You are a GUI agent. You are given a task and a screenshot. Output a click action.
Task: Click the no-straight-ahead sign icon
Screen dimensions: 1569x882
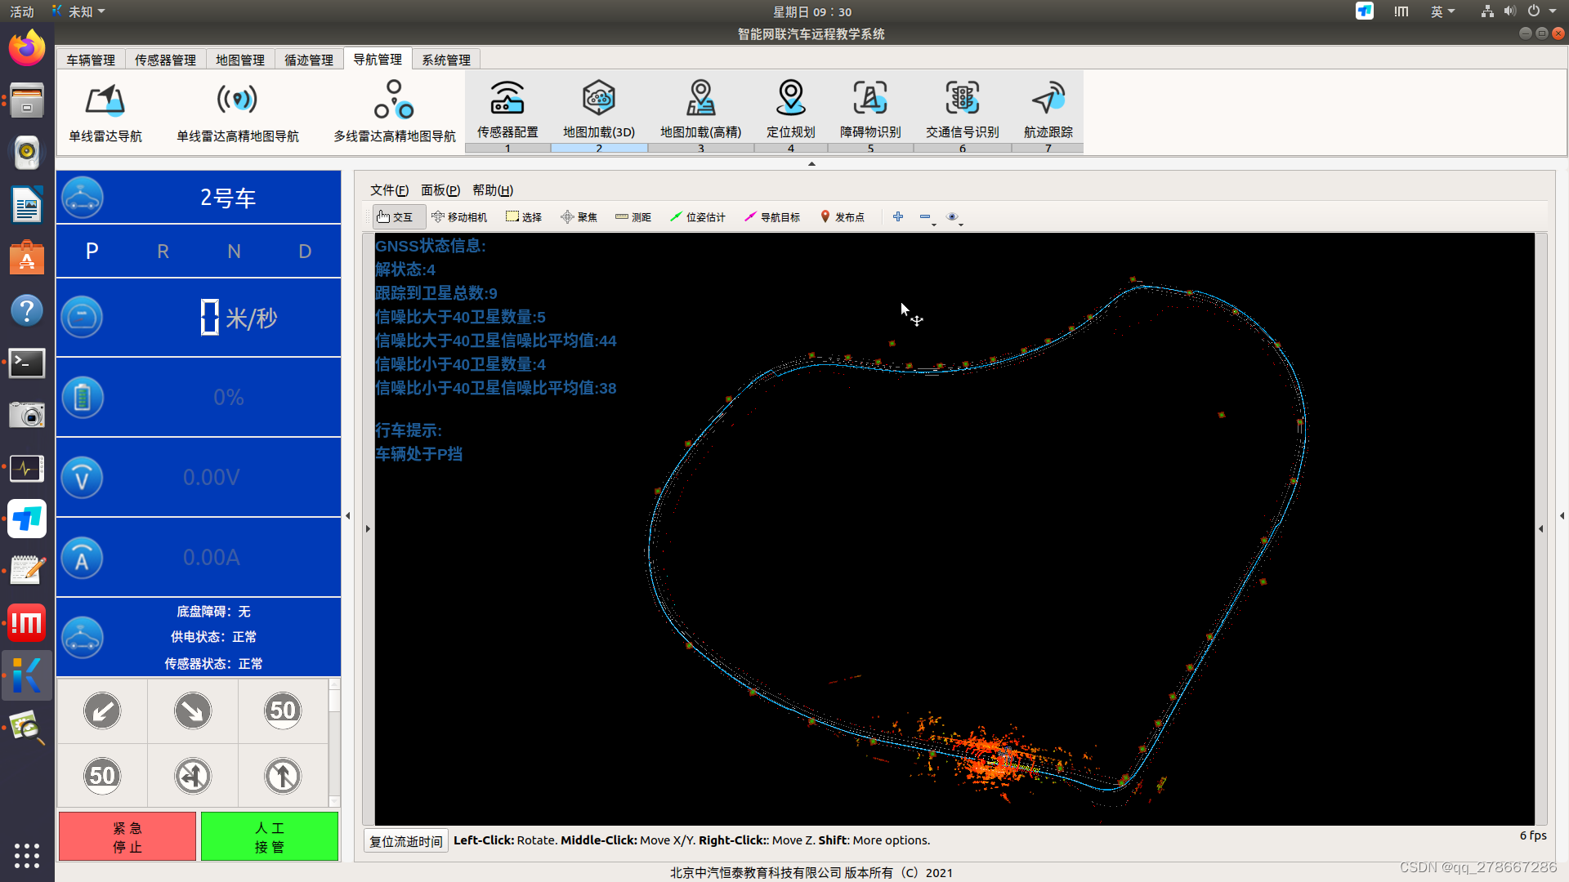pyautogui.click(x=283, y=776)
